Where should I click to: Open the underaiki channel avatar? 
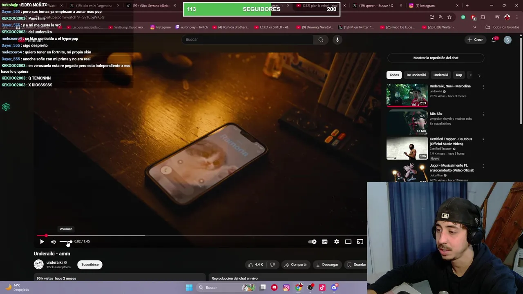tap(38, 265)
